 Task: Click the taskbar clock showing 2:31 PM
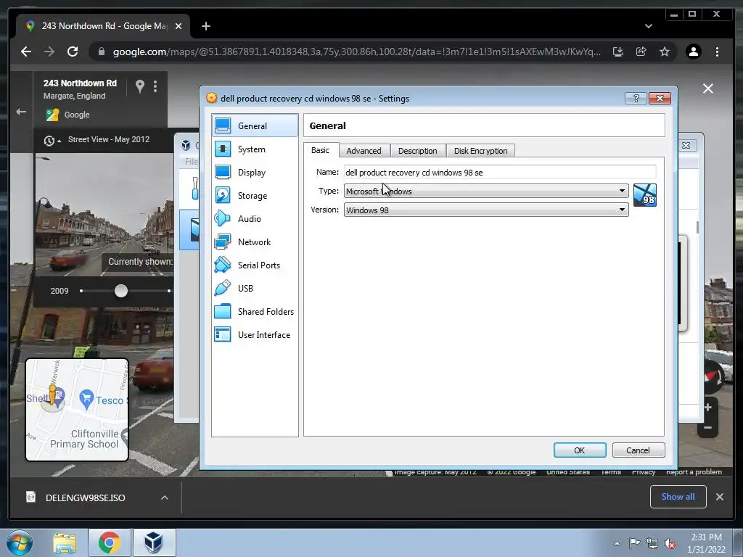click(x=706, y=543)
